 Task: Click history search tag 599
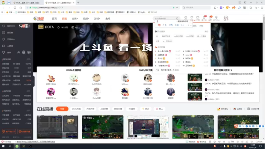pos(157,36)
